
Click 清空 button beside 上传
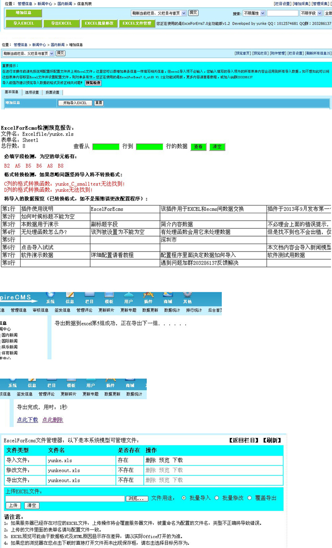tap(32, 506)
